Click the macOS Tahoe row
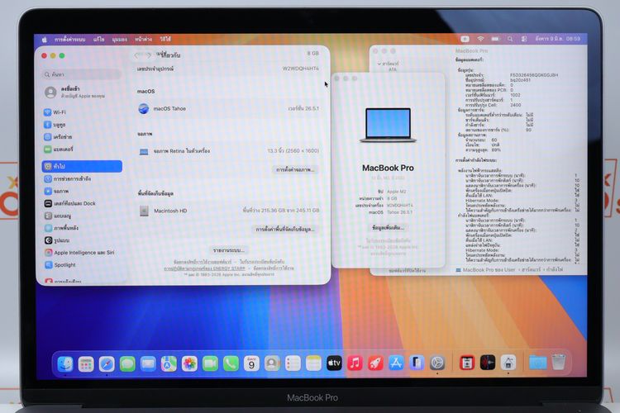The height and width of the screenshot is (413, 620). click(228, 108)
